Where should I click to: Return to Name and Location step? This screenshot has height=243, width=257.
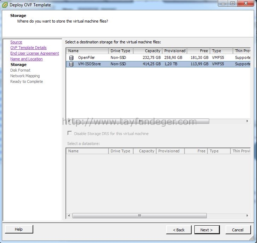tap(27, 59)
